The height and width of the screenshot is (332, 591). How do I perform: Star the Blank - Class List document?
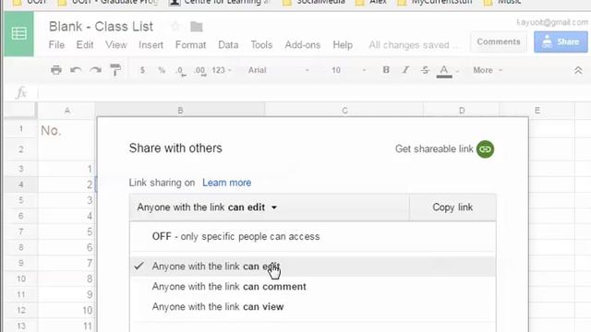click(175, 27)
